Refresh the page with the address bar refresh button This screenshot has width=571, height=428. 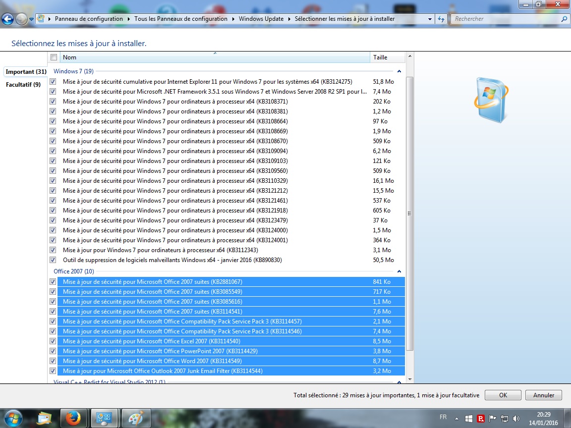click(x=441, y=19)
